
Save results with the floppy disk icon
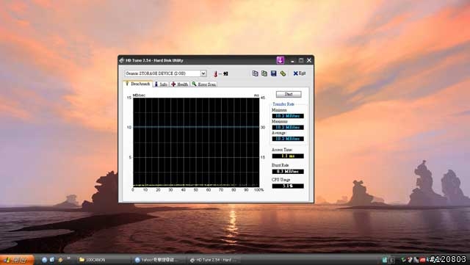tap(274, 73)
